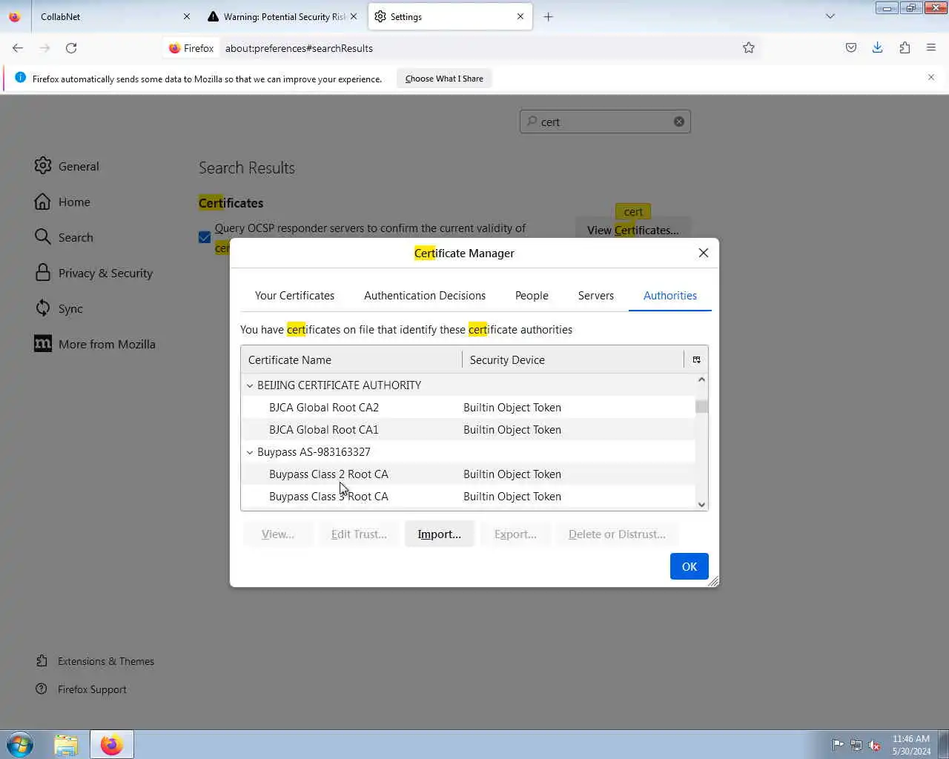949x759 pixels.
Task: Click the Firefox taskbar icon
Action: click(x=112, y=744)
